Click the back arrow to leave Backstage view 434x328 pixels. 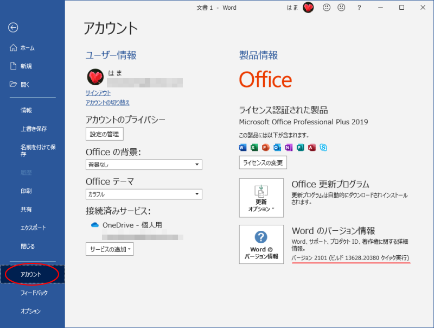(x=13, y=27)
